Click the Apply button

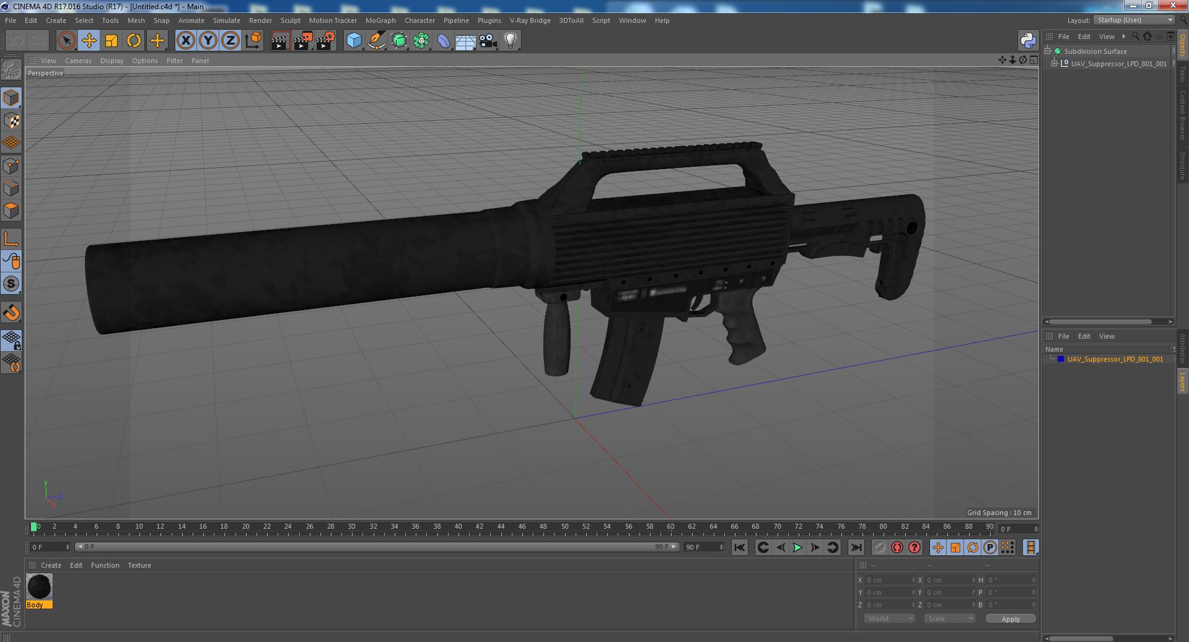pyautogui.click(x=1011, y=619)
